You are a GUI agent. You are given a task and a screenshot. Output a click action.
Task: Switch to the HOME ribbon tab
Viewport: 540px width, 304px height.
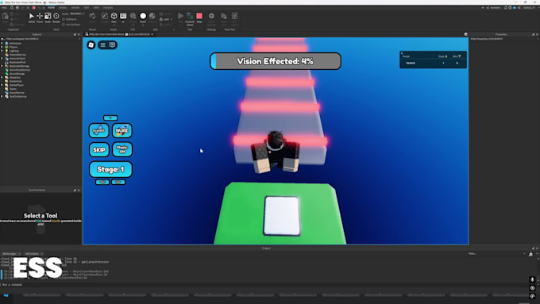51,8
